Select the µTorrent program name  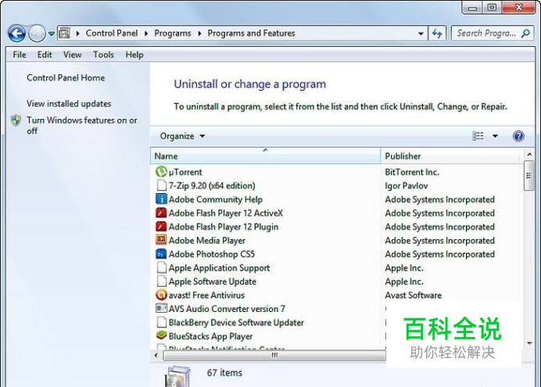[x=185, y=172]
